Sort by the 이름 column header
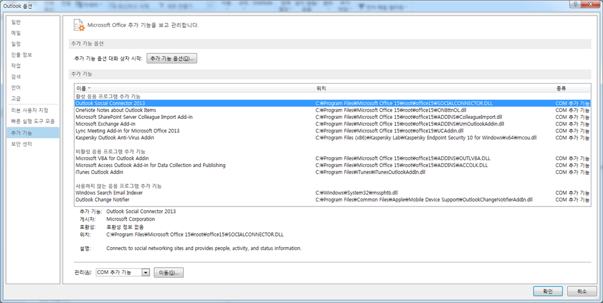603x303 pixels. click(194, 88)
